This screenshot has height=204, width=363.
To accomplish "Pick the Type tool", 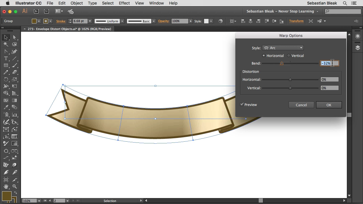I will [x=6, y=58].
